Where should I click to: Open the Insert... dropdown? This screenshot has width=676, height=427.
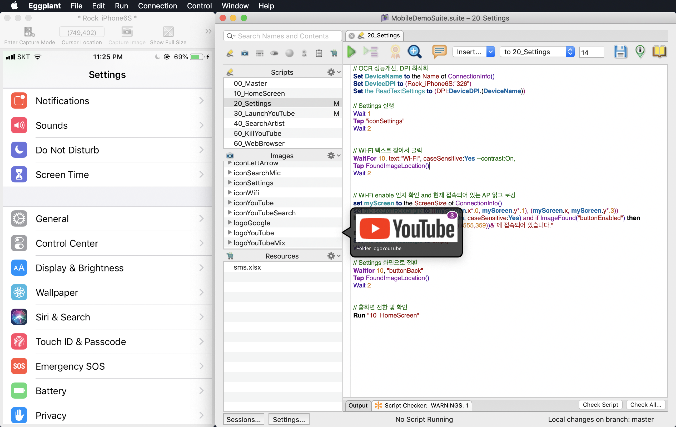(x=474, y=52)
